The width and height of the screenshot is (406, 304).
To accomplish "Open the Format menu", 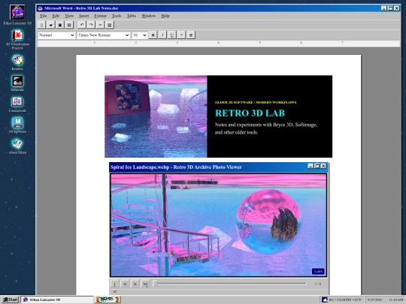I will [x=100, y=16].
